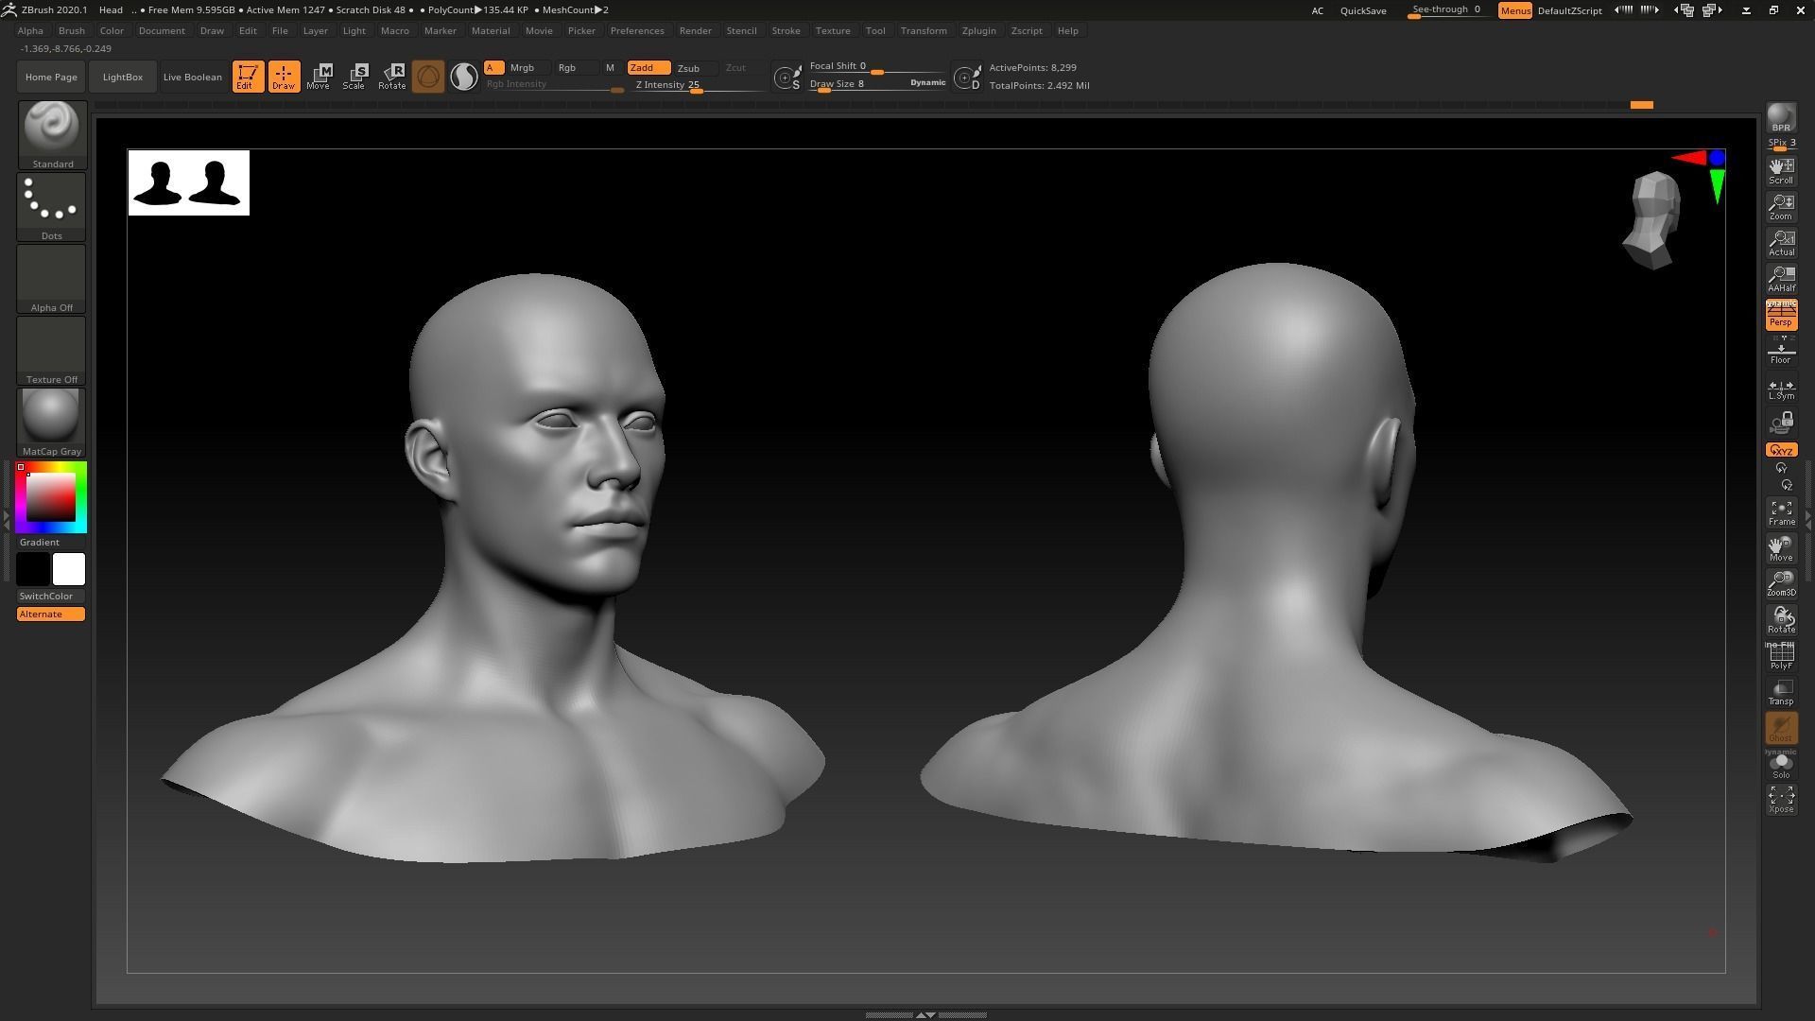This screenshot has width=1815, height=1021.
Task: Open the Transform menu
Action: pyautogui.click(x=924, y=31)
